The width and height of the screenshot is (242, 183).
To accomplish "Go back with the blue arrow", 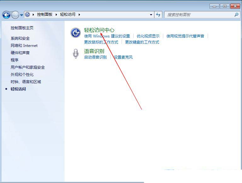I will click(x=6, y=15).
